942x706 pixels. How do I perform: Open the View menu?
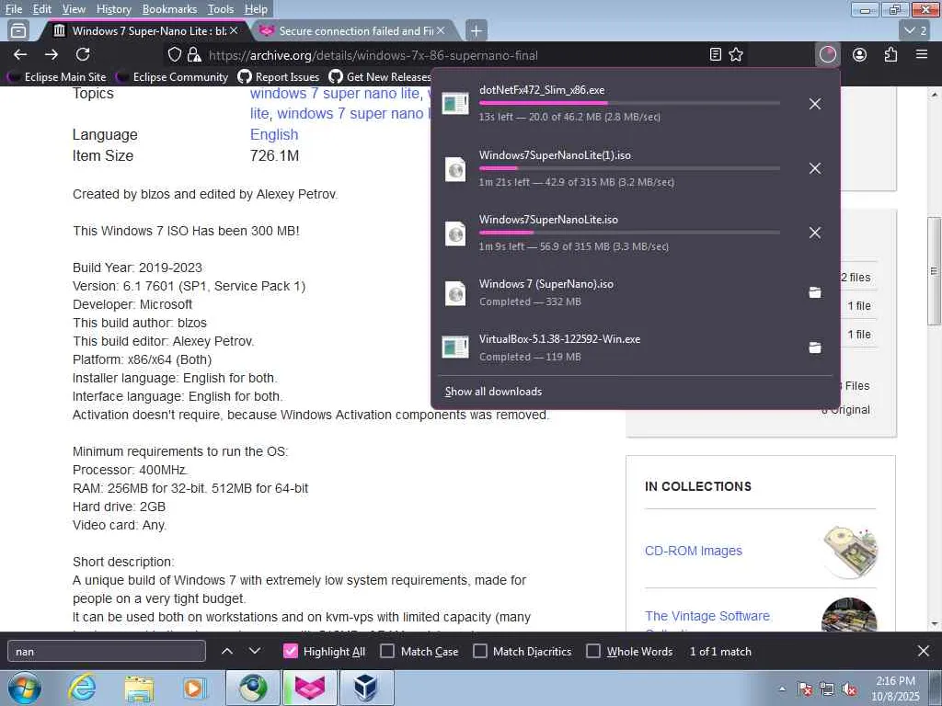coord(74,9)
